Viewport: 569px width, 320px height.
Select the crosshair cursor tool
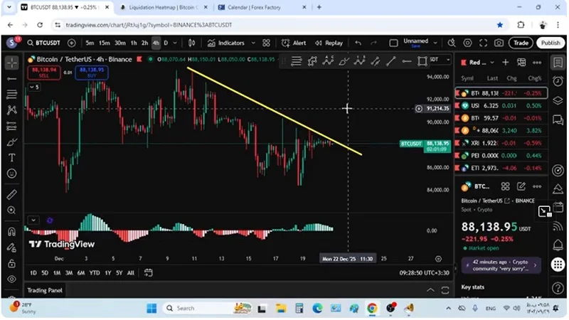point(11,63)
